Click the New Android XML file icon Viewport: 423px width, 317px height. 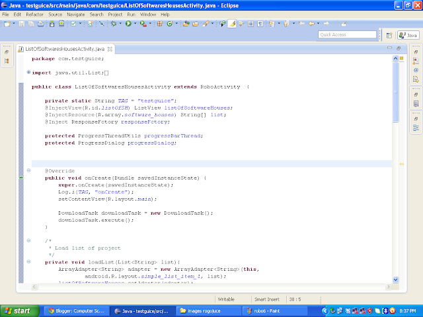coord(91,24)
